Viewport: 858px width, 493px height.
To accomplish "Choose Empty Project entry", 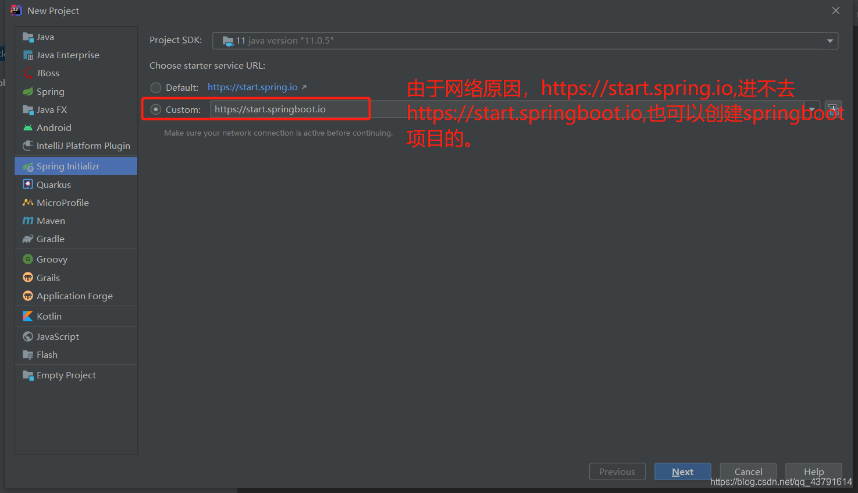I will 76,375.
